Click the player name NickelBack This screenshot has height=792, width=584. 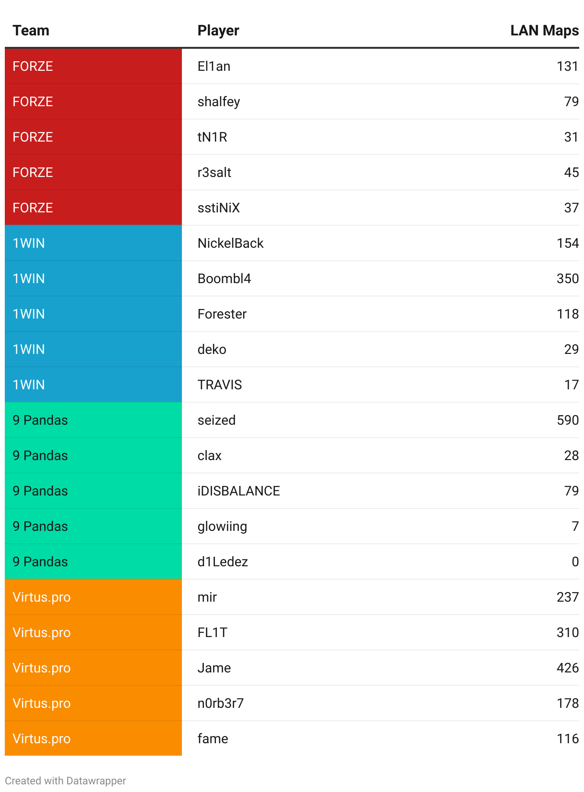(x=231, y=243)
